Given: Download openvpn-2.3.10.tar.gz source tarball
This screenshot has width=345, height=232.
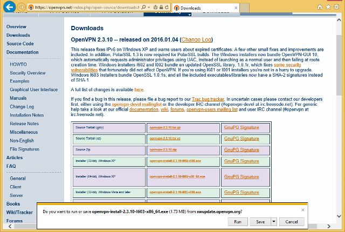Looking at the screenshot, I should coord(165,128).
